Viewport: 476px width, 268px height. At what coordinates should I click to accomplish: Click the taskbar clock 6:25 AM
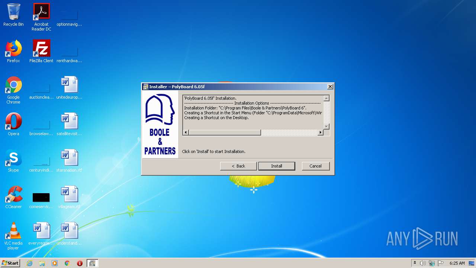pos(457,263)
